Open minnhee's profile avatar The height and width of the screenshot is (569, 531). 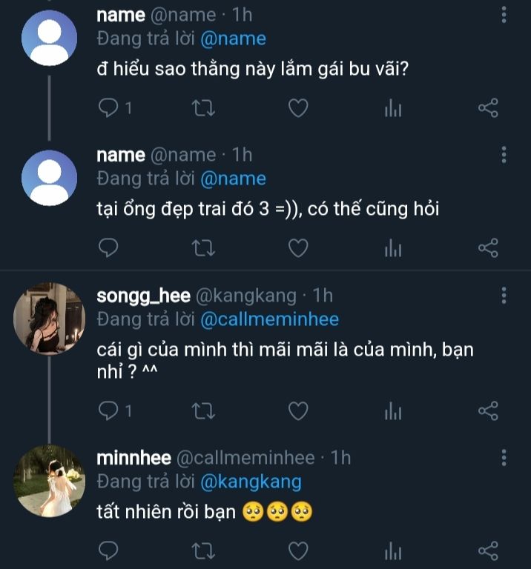[x=50, y=480]
